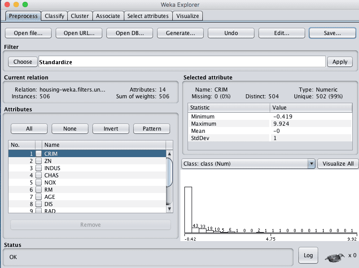Click the Open file... button
Viewport: 359px width, 268px height.
(x=28, y=33)
